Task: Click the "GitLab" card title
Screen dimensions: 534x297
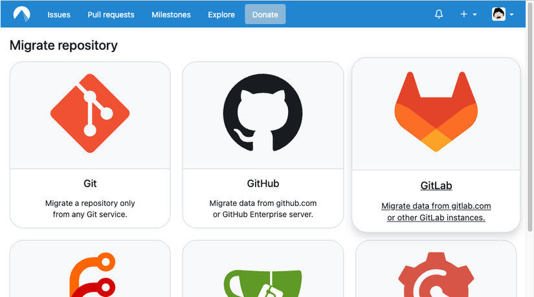Action: (x=436, y=185)
